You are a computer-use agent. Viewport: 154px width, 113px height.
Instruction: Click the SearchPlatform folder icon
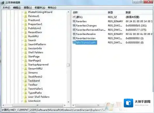click(x=26, y=44)
